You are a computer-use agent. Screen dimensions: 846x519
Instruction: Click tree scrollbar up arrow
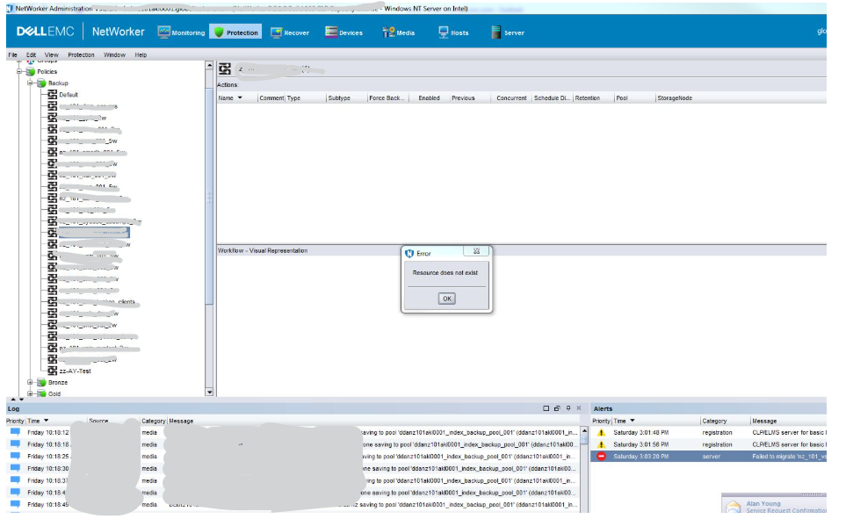pos(209,65)
